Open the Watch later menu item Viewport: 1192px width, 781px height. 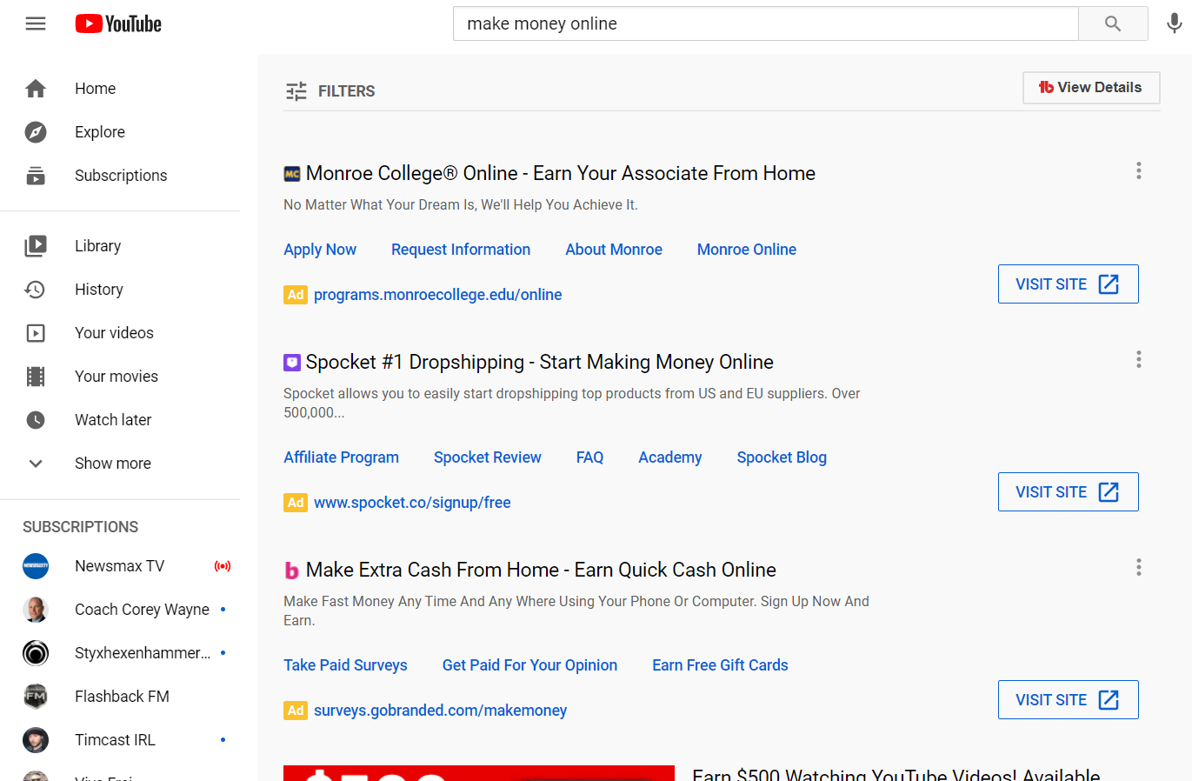click(x=120, y=420)
